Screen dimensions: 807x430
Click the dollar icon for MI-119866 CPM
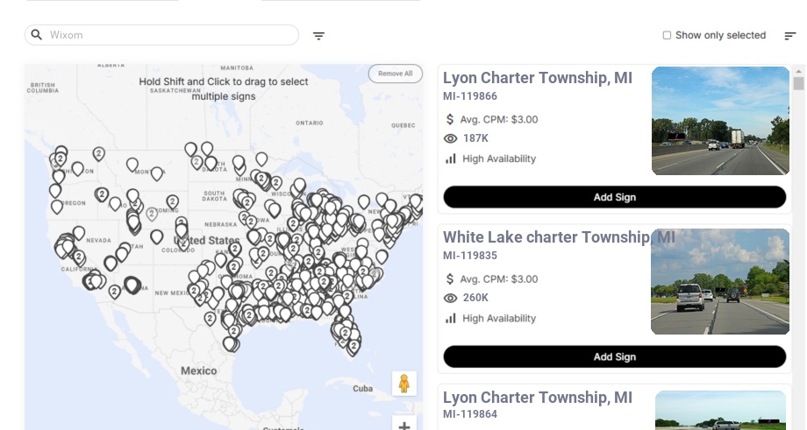coord(450,119)
